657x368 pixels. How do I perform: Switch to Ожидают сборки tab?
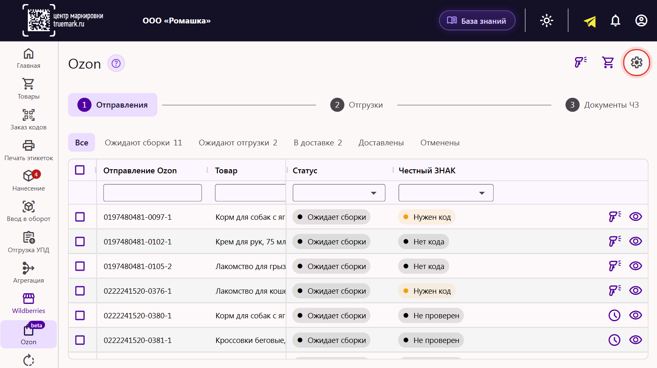tap(143, 143)
